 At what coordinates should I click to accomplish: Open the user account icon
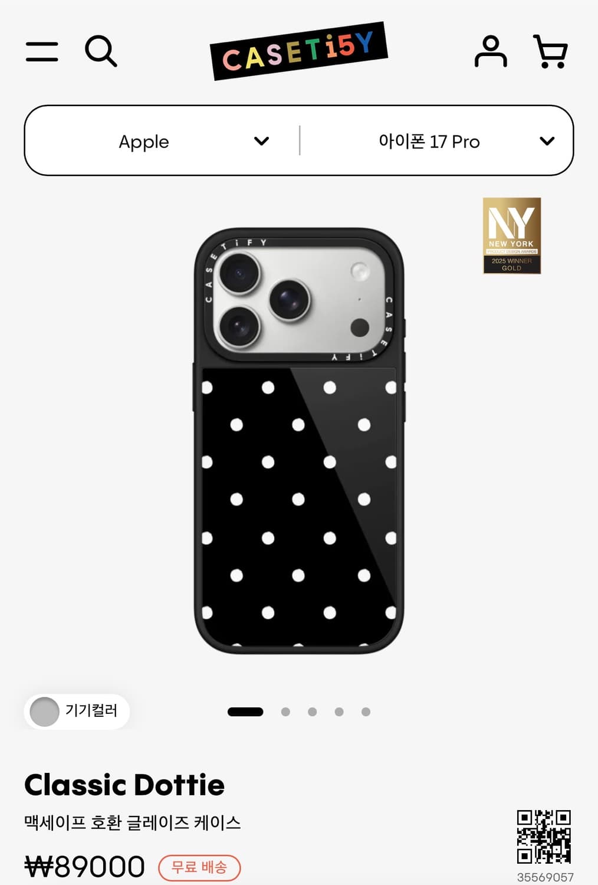[x=491, y=51]
